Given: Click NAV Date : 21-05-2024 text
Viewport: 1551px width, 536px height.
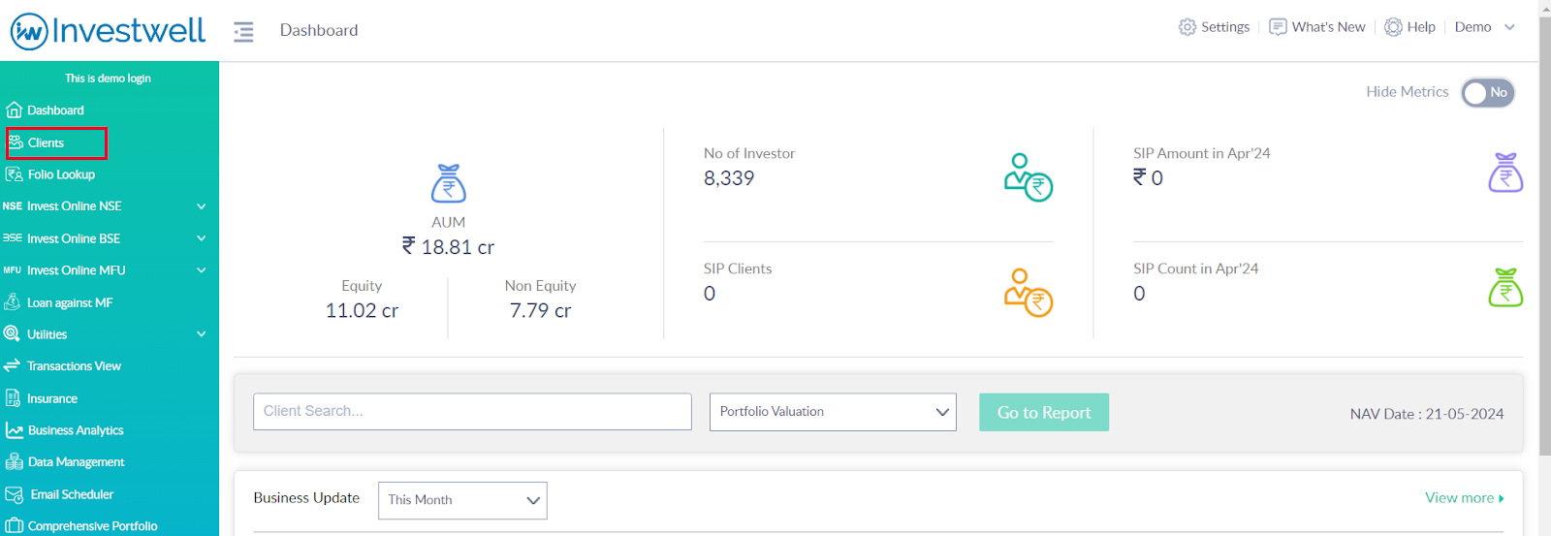Looking at the screenshot, I should click(x=1427, y=414).
